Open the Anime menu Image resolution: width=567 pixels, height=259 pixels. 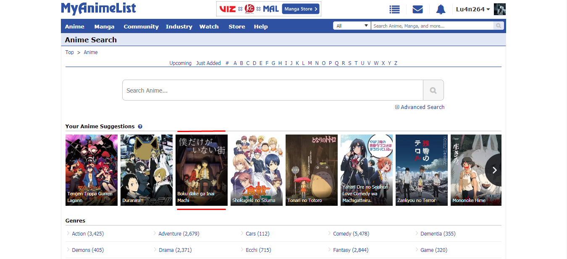point(75,26)
